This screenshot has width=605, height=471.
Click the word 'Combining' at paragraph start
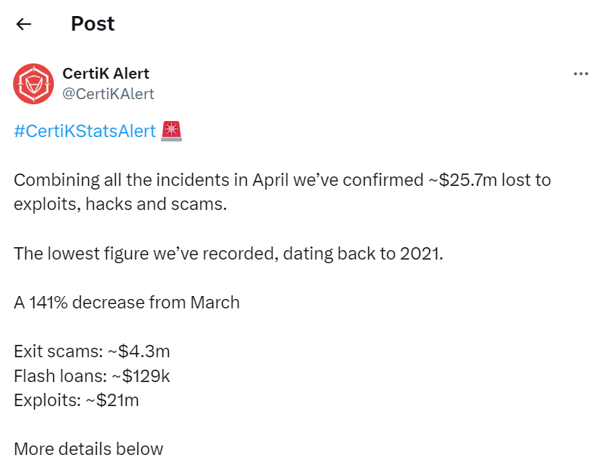(52, 180)
